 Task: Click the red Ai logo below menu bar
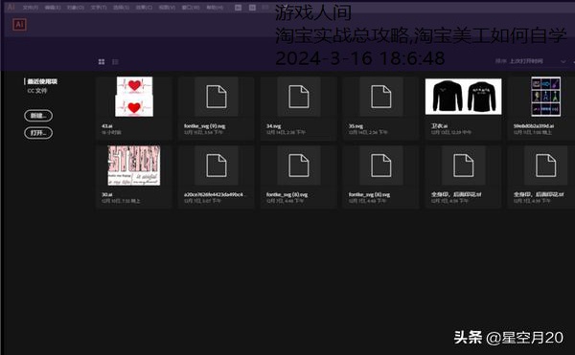pyautogui.click(x=19, y=25)
